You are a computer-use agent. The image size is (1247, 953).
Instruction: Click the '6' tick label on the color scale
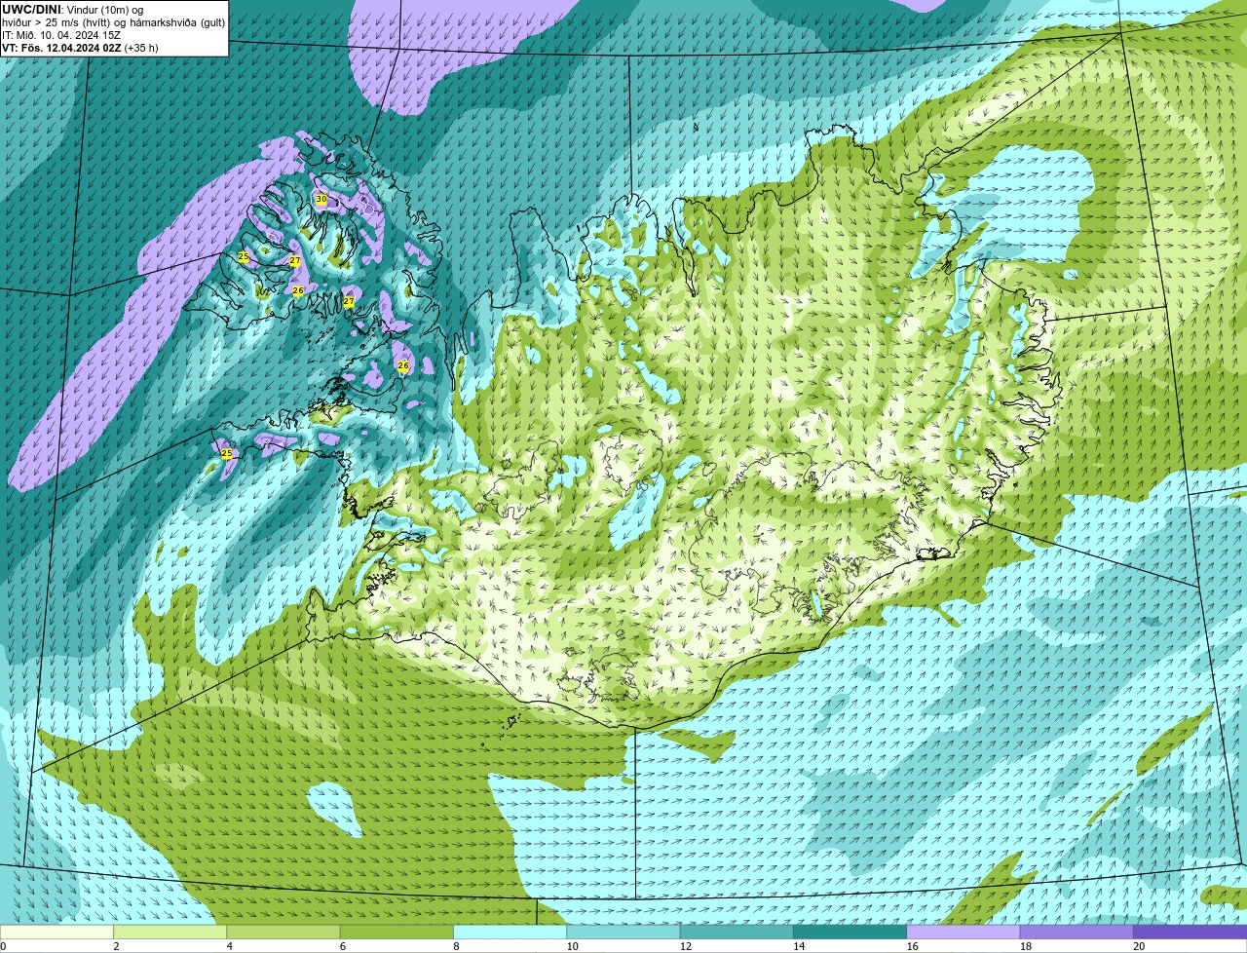[x=343, y=946]
